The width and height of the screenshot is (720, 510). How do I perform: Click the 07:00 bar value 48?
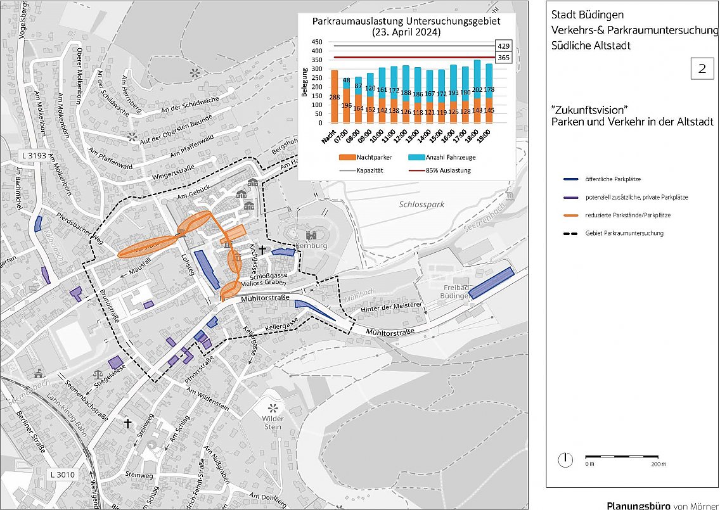click(x=347, y=80)
